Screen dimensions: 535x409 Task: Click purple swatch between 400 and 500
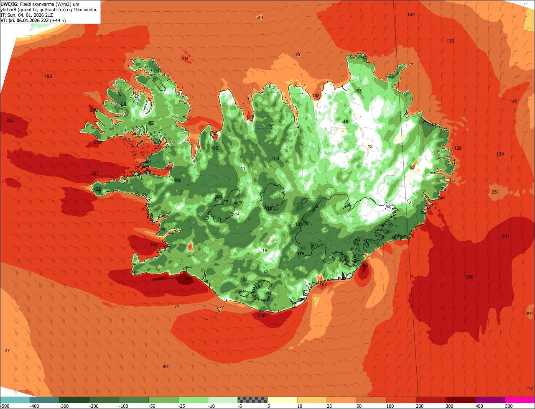point(489,400)
